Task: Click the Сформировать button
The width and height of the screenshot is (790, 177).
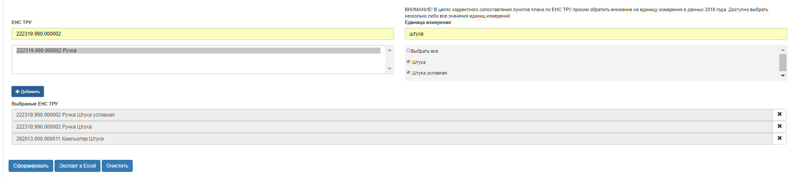Action: point(31,166)
